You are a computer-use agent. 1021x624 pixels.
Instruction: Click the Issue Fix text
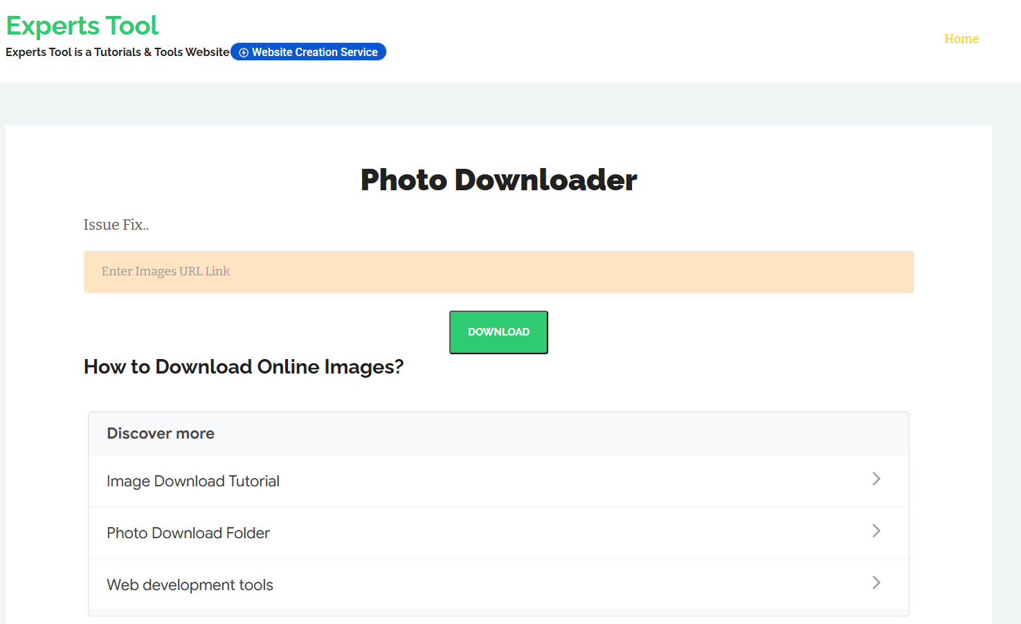116,224
